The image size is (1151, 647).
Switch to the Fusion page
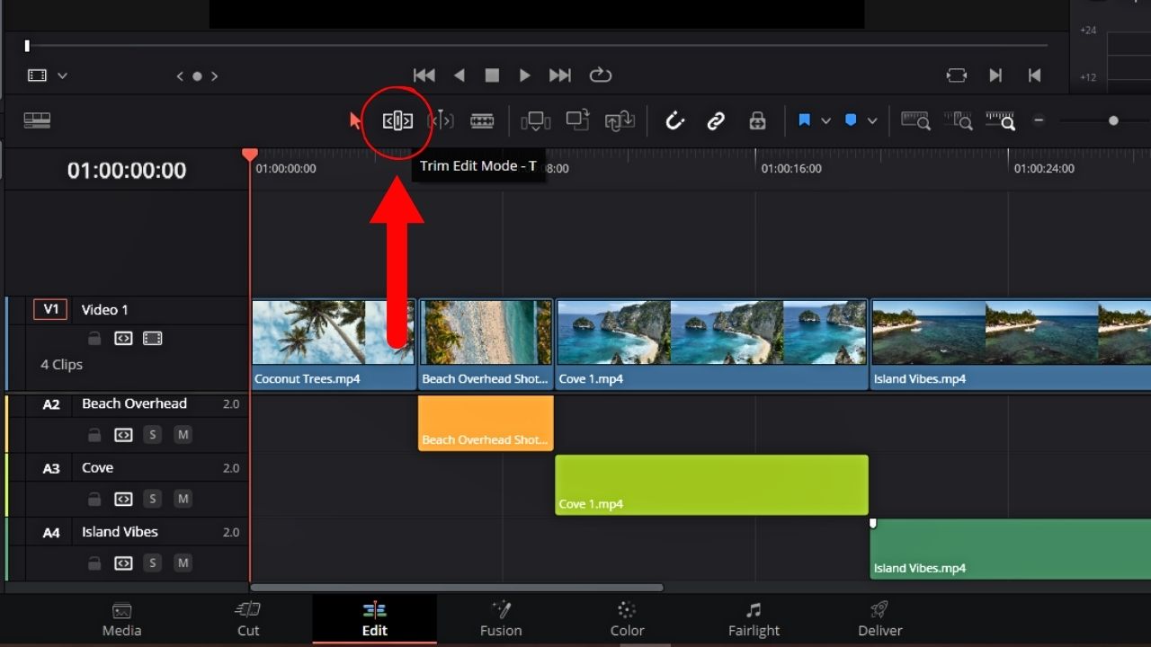click(x=501, y=620)
